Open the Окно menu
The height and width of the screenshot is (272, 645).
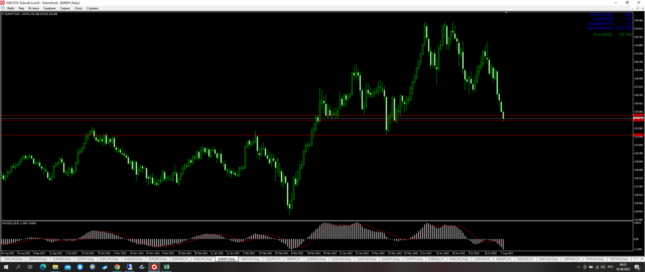[x=78, y=8]
